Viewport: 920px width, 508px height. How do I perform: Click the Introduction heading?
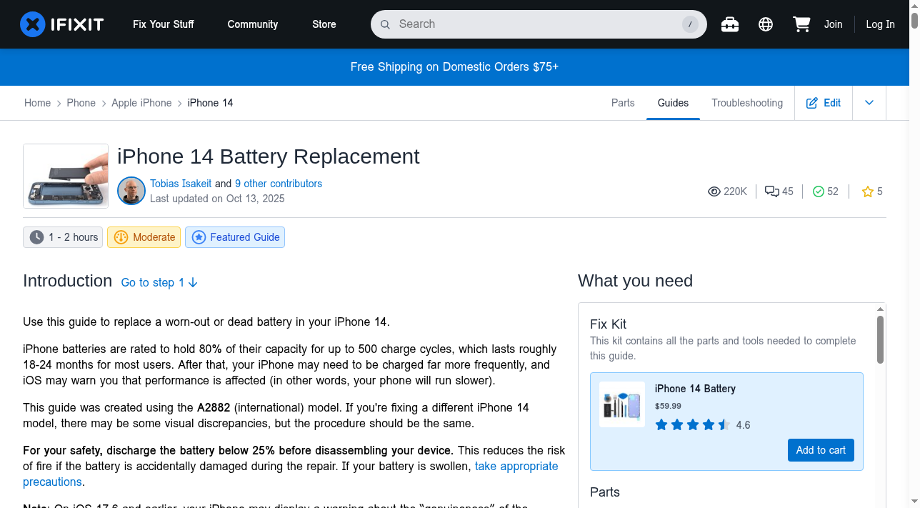point(67,281)
